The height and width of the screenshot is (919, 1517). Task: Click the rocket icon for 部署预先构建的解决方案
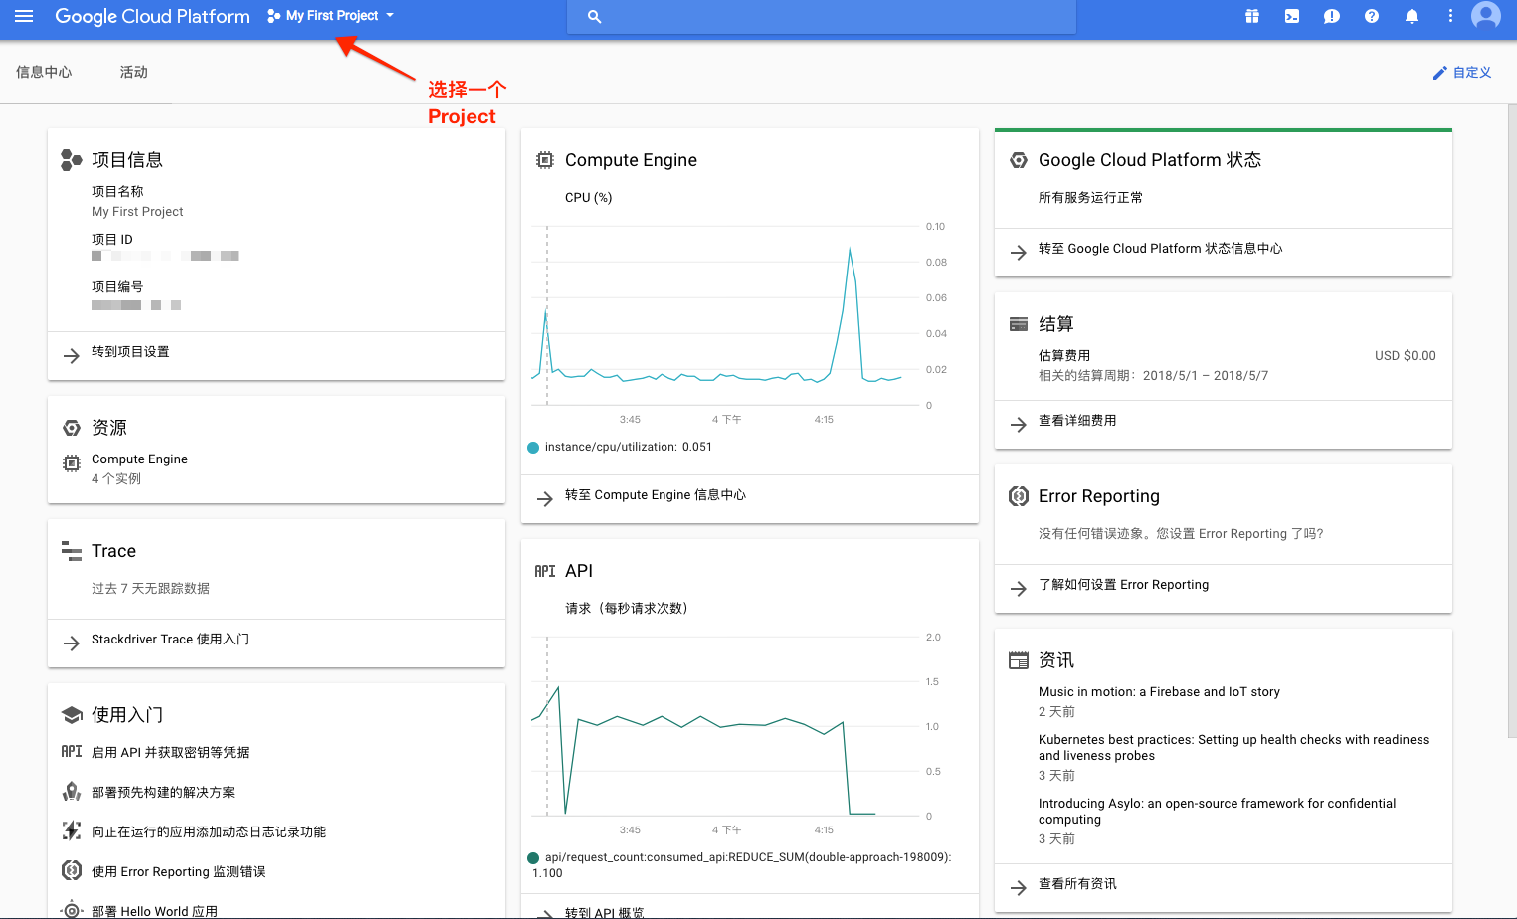[x=72, y=792]
